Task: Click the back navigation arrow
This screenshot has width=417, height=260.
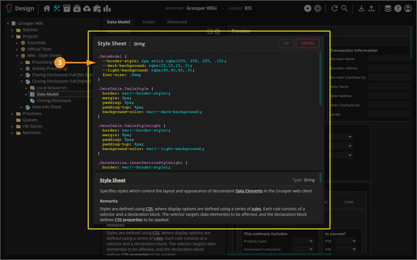Action: click(308, 8)
